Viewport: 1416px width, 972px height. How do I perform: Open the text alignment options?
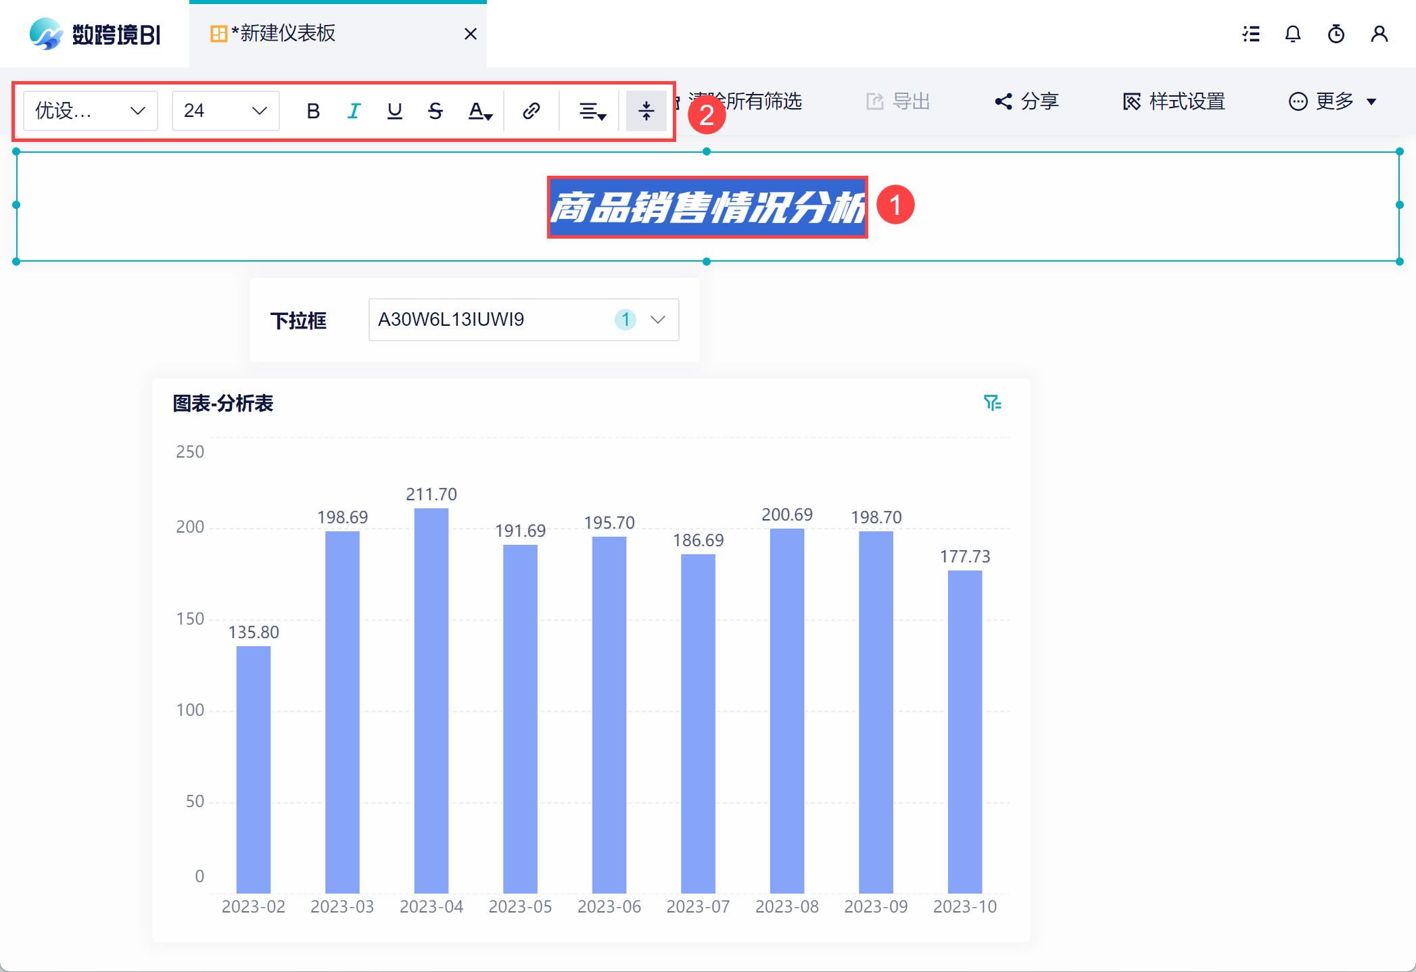(x=592, y=111)
